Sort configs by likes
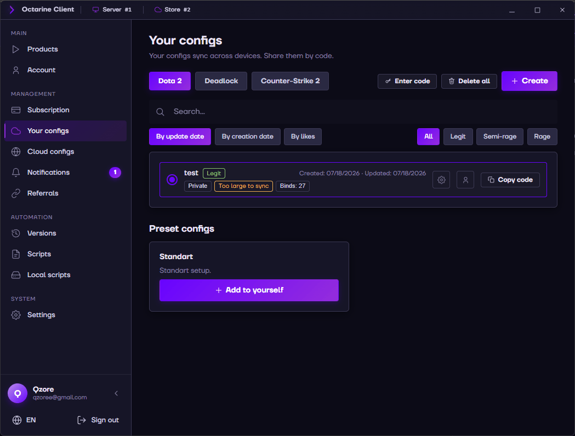The image size is (575, 436). click(x=303, y=137)
